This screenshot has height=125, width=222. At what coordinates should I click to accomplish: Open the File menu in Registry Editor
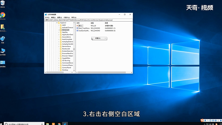[x=47, y=17]
